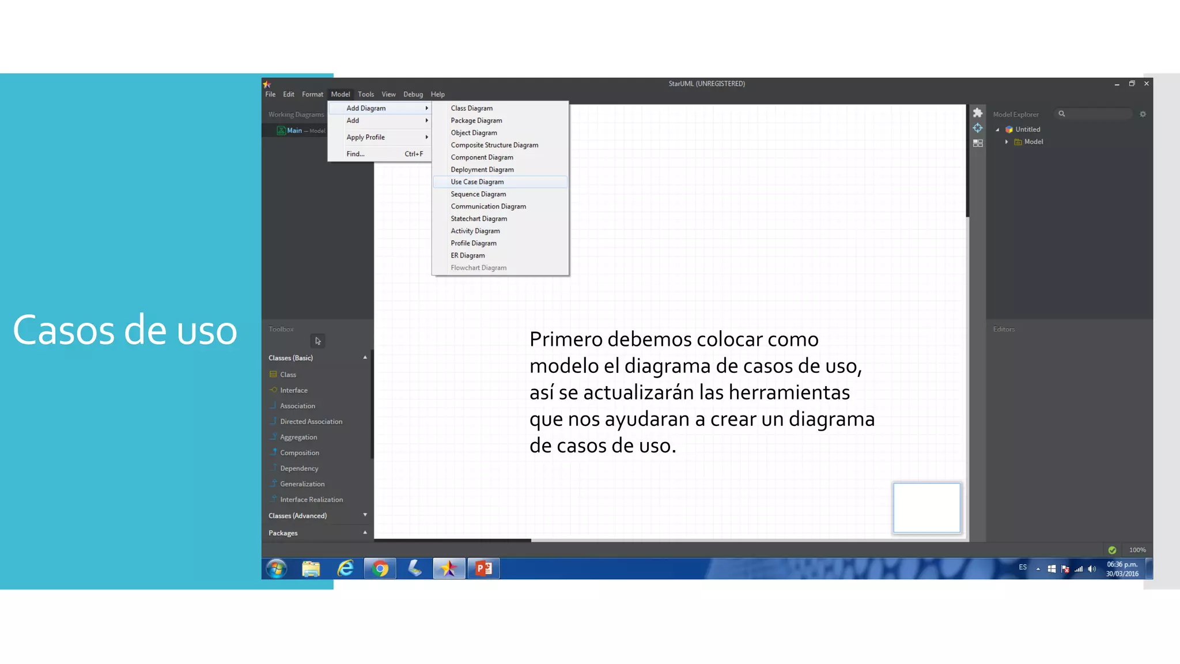The image size is (1180, 664).
Task: Launch Internet Explorer from taskbar
Action: 345,569
